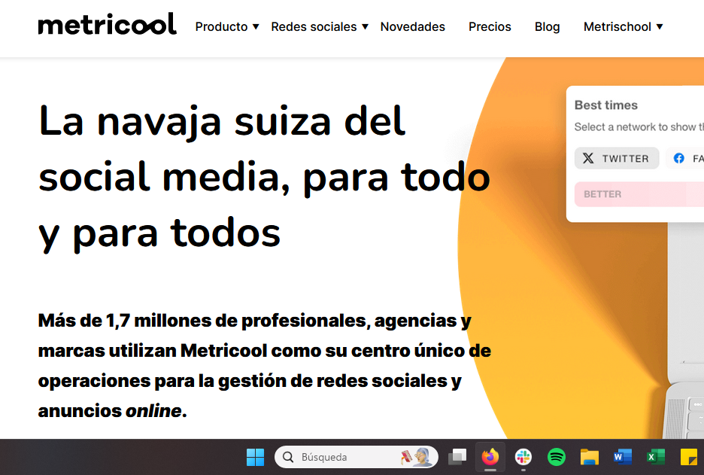Image resolution: width=704 pixels, height=475 pixels.
Task: Click the BETTER time indicator bar
Action: point(638,194)
